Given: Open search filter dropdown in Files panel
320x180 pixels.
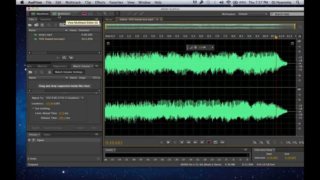Looking at the screenshot, I should 62,25.
